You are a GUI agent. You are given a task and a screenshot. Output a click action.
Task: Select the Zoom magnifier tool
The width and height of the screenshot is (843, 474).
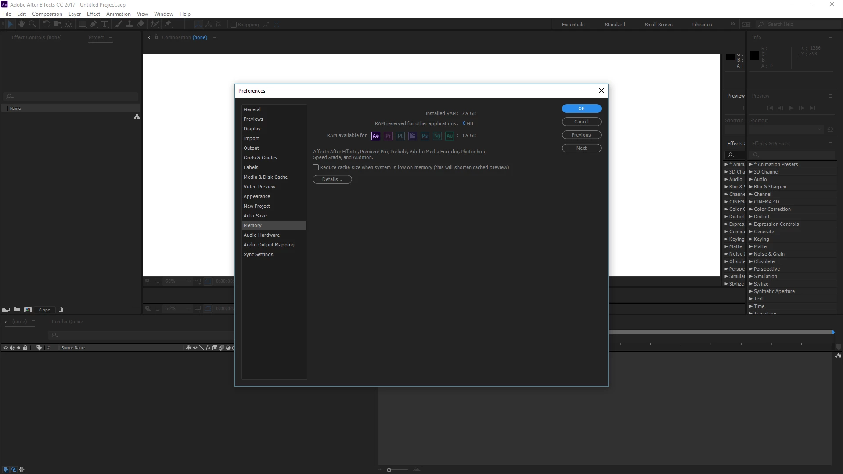click(x=32, y=24)
